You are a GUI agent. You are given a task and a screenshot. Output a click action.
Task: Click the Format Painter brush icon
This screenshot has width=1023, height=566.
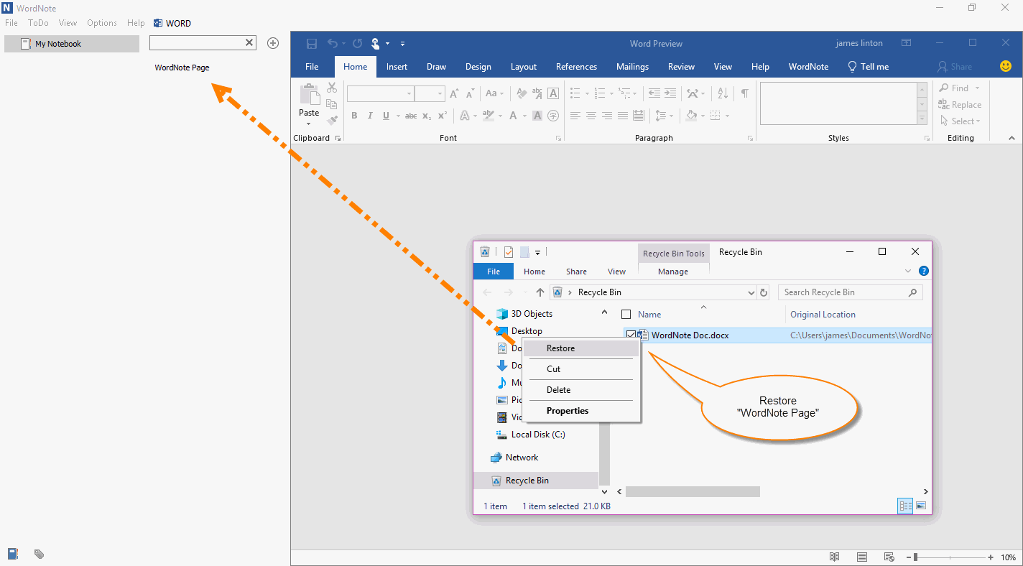click(332, 121)
